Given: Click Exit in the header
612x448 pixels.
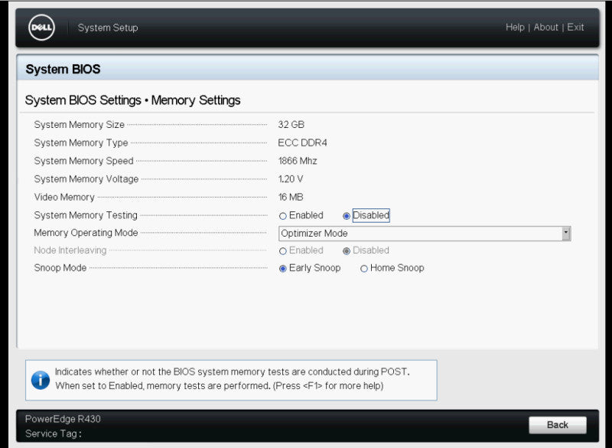Looking at the screenshot, I should click(x=575, y=28).
